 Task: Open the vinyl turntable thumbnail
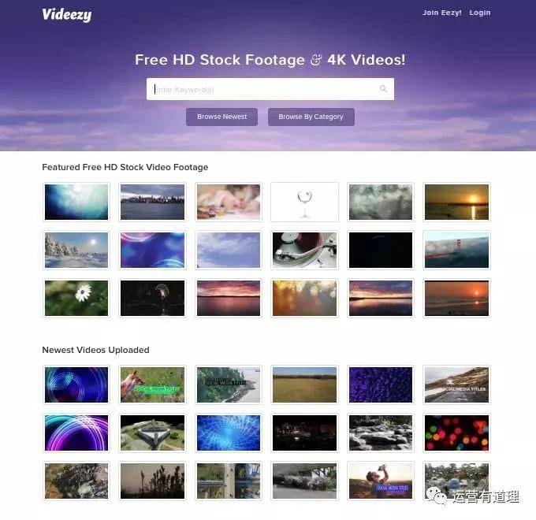click(304, 250)
